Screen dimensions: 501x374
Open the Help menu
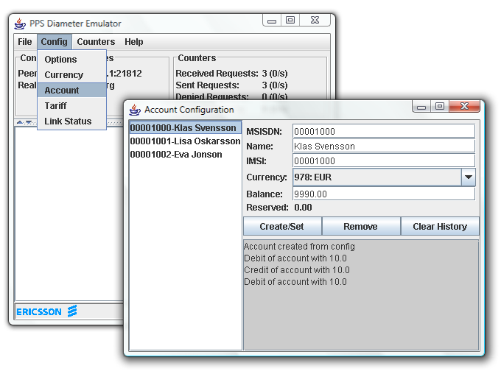tap(134, 42)
